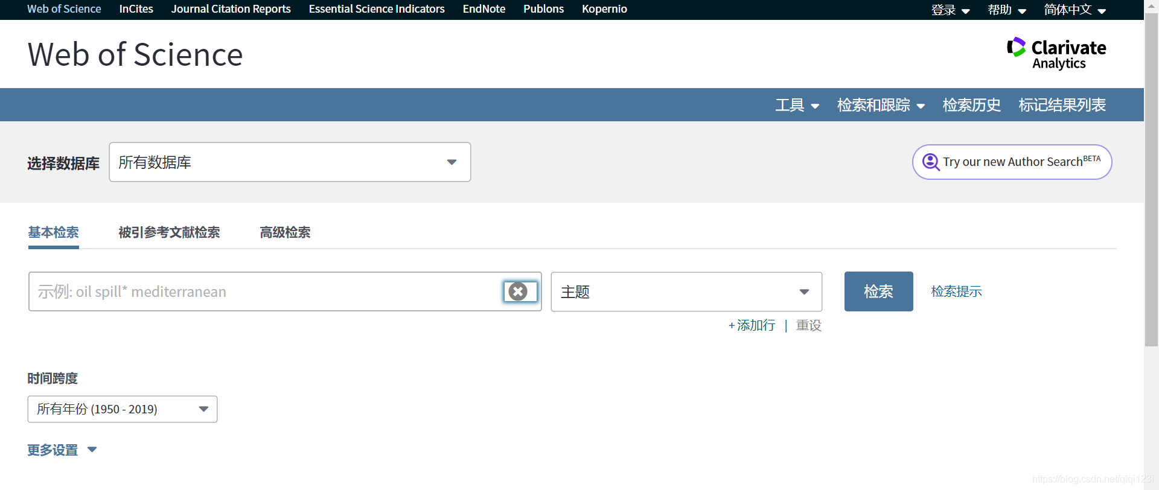The width and height of the screenshot is (1159, 490).
Task: Click Try our new Author Search button
Action: tap(1012, 162)
